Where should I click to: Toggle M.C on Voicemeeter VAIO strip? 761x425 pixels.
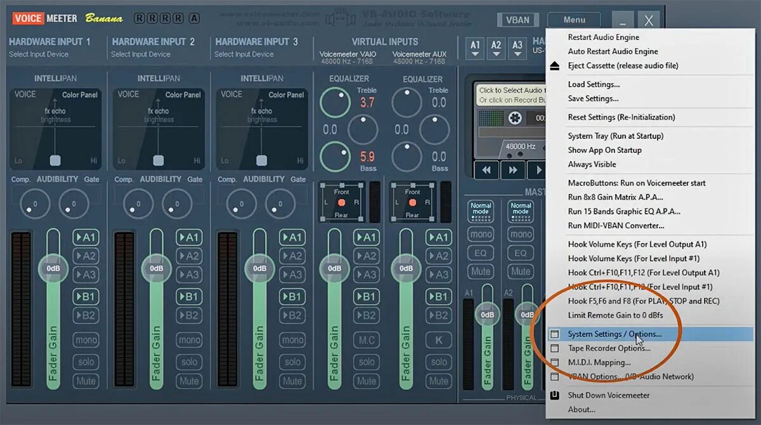(367, 340)
